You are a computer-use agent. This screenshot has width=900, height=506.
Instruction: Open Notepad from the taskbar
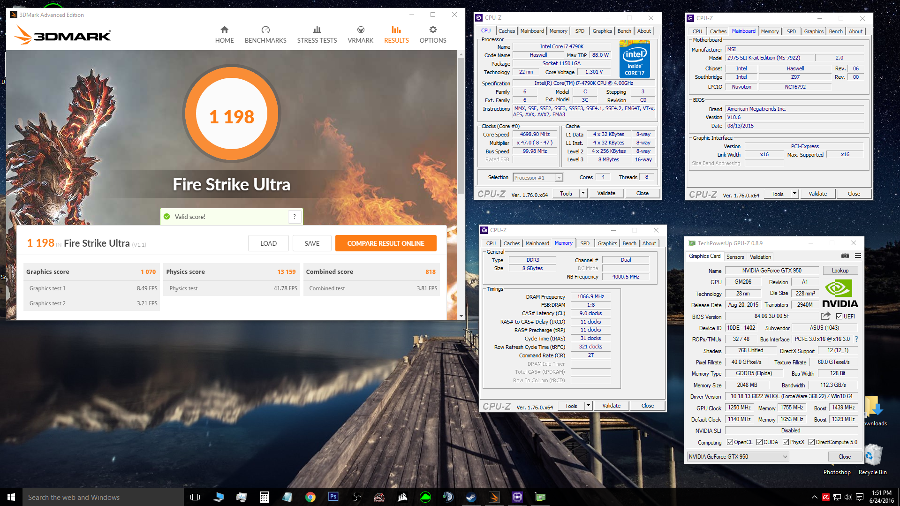(287, 497)
